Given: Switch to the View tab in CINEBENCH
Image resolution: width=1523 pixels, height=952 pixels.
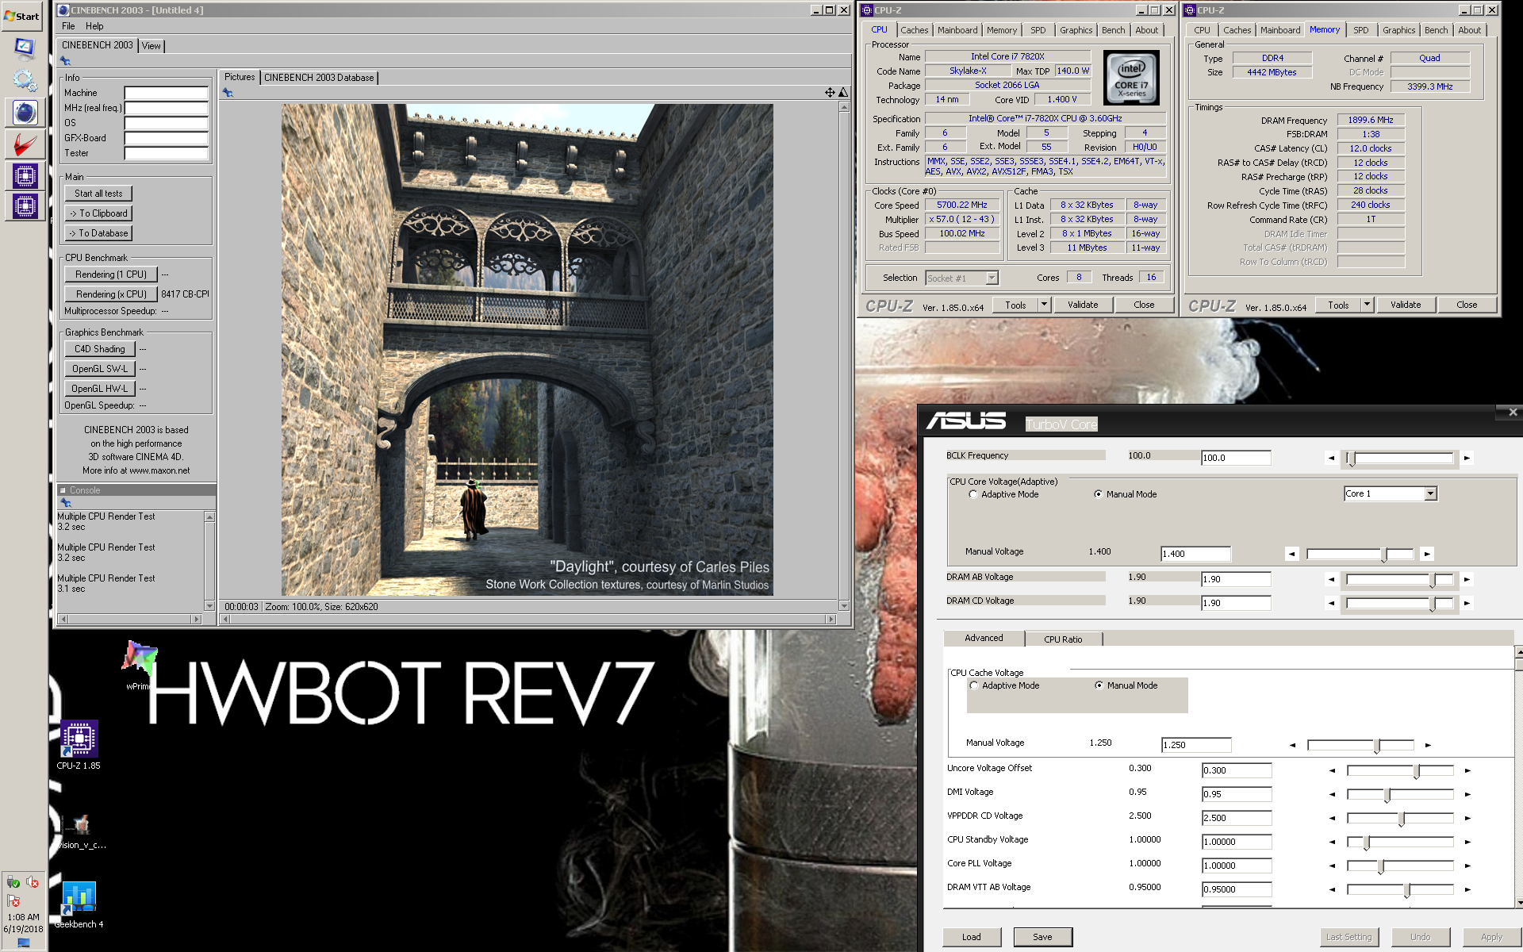Looking at the screenshot, I should pos(152,46).
